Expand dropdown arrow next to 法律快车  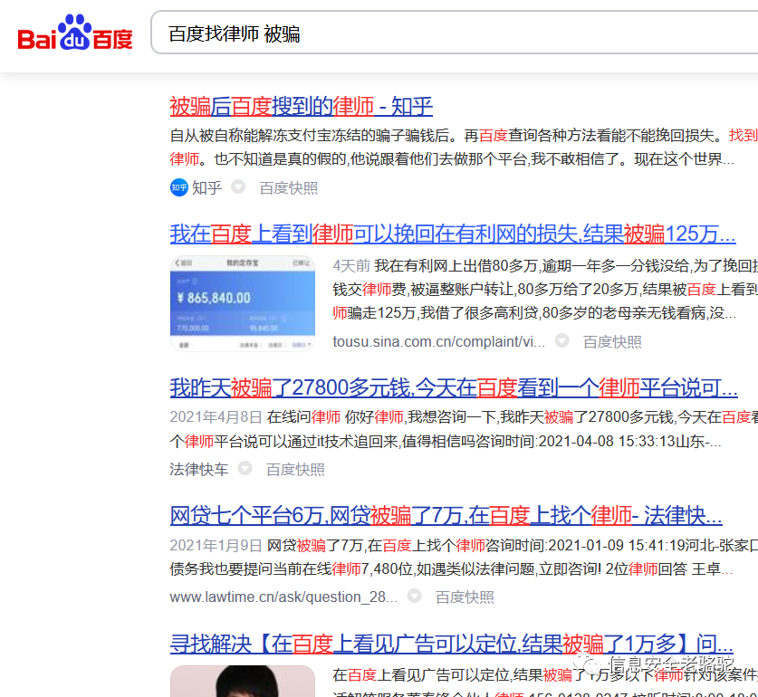[245, 468]
